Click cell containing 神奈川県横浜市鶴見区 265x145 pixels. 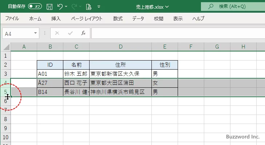coord(120,92)
